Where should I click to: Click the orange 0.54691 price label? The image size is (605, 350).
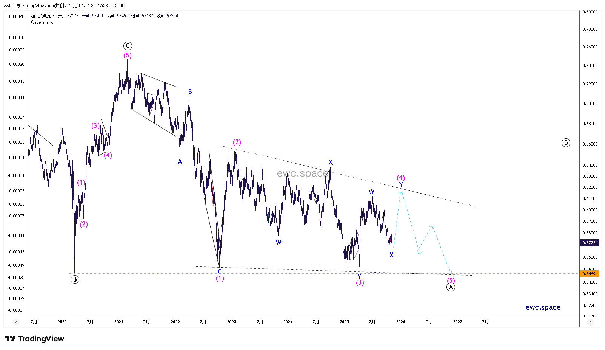pyautogui.click(x=590, y=274)
